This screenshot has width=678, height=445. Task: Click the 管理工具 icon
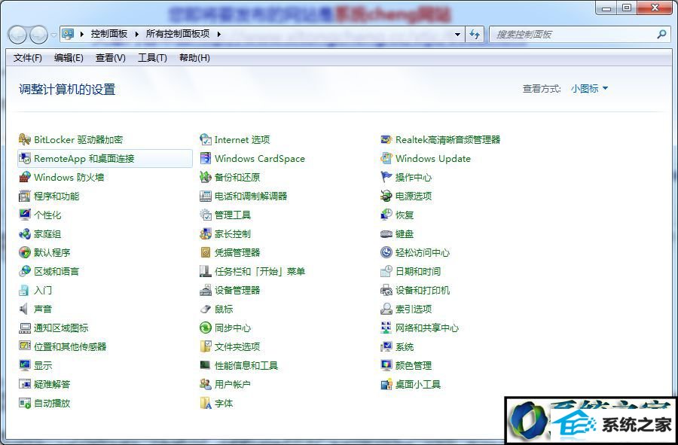206,215
